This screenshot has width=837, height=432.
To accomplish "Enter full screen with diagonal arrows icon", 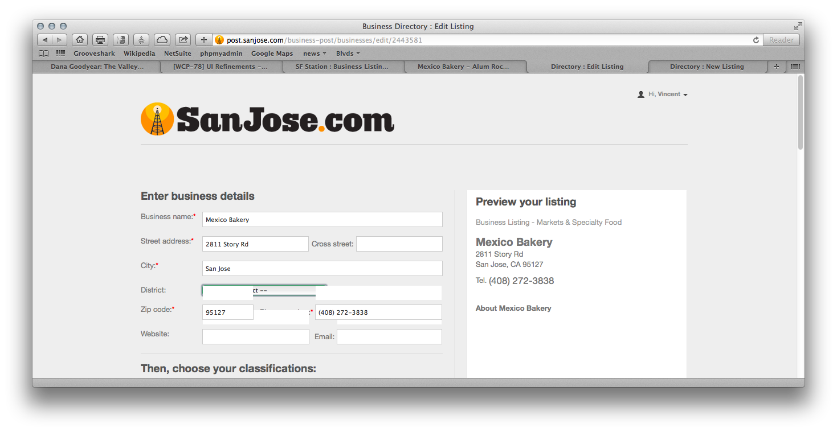I will tap(798, 26).
